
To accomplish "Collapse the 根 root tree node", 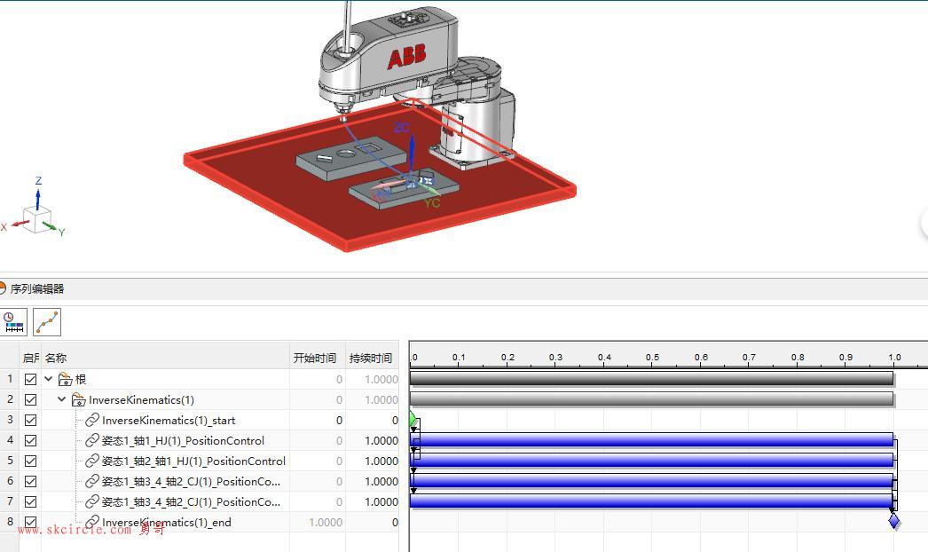I will pyautogui.click(x=49, y=380).
